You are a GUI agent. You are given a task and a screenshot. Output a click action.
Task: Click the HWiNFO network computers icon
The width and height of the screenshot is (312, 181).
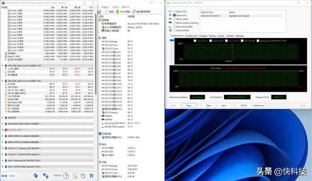click(45, 176)
